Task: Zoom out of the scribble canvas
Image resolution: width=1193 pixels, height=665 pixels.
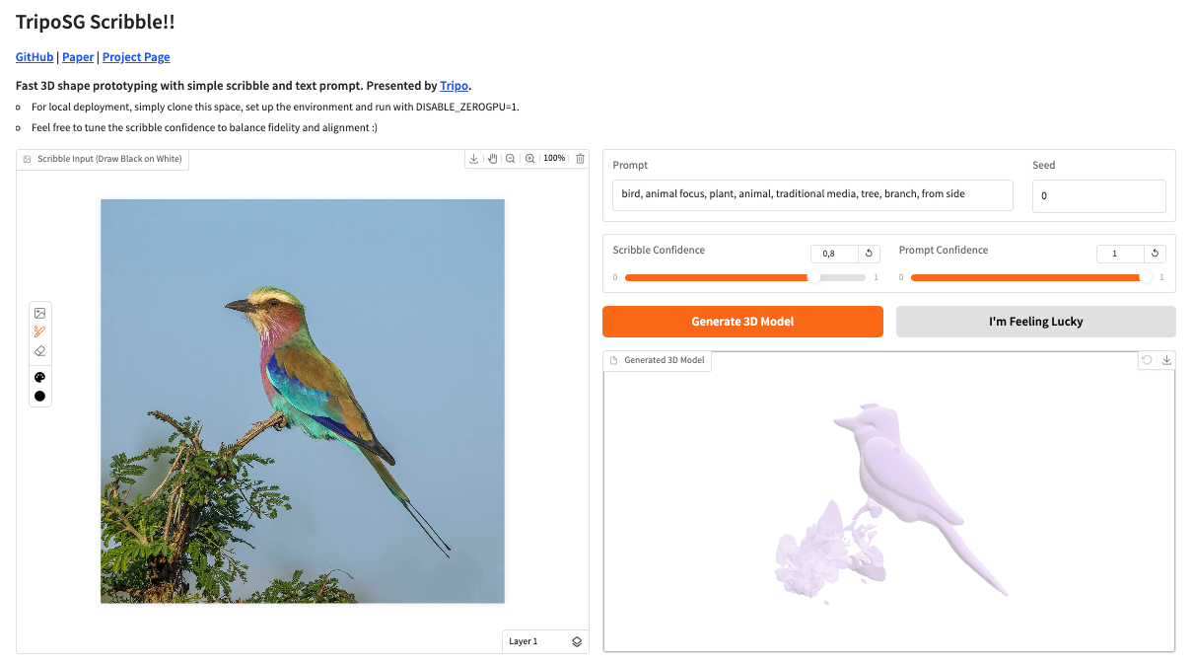Action: 511,159
